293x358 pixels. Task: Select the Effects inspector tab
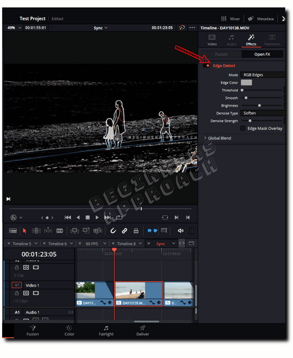(x=251, y=40)
